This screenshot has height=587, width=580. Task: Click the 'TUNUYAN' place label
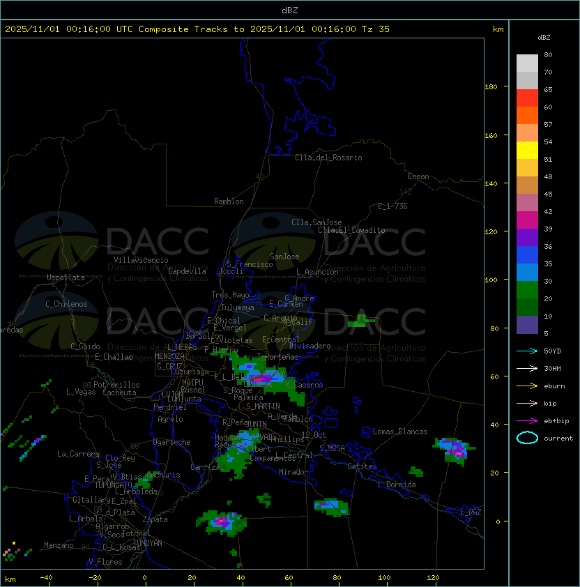point(148,543)
